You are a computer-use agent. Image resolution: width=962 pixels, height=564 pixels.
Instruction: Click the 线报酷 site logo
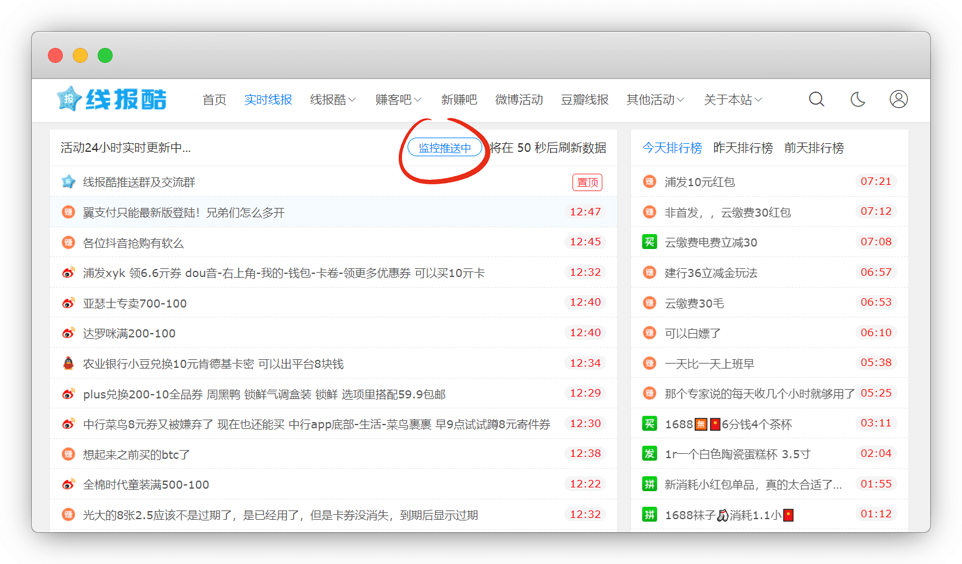112,100
